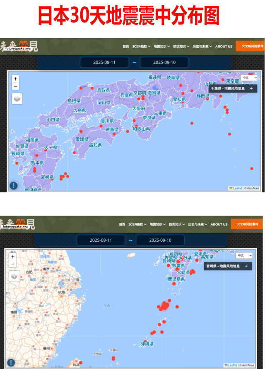This screenshot has width=265, height=369.
Task: Zoom in on the lower map
Action: 13,256
